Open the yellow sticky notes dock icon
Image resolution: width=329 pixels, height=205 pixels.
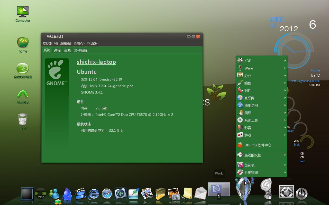click(x=187, y=194)
